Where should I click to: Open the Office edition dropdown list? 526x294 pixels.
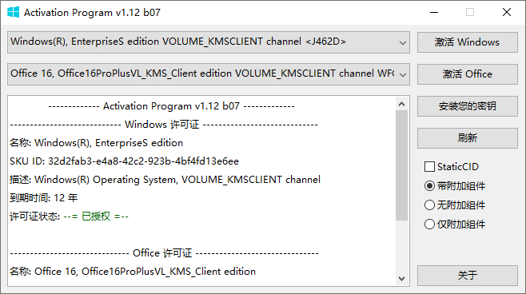209,74
